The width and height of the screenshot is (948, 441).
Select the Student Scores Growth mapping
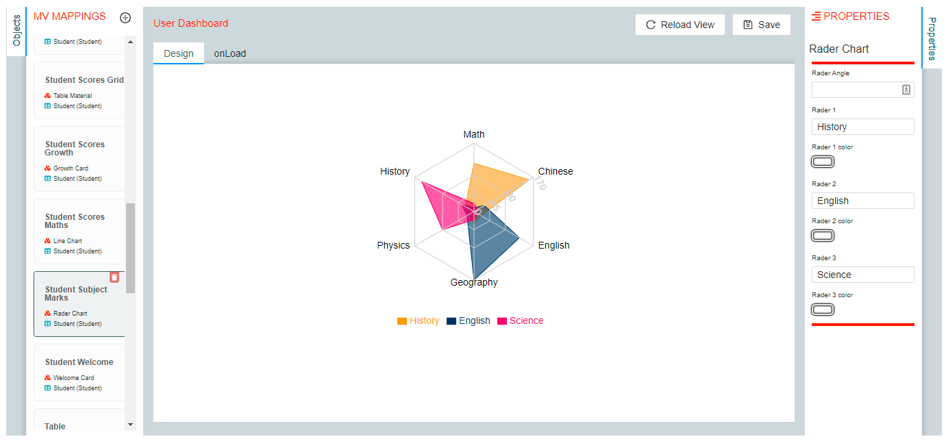pos(79,159)
